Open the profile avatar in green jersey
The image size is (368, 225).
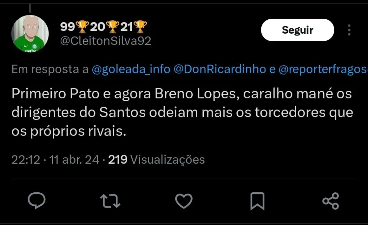click(x=30, y=33)
